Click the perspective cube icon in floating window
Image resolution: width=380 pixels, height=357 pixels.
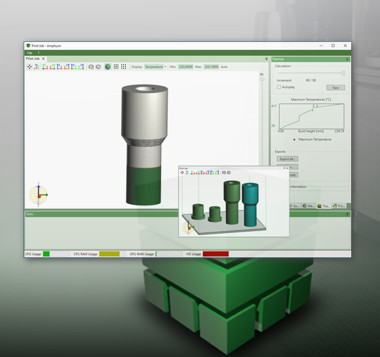[x=224, y=173]
